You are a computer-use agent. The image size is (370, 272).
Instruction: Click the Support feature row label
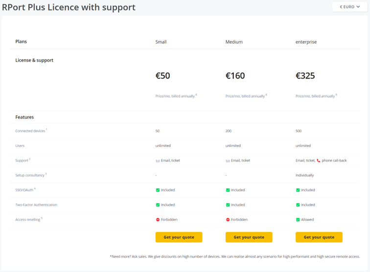tap(22, 160)
